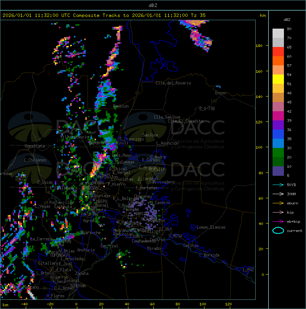306x309 pixels.
Task: Click the E_1-736 label
Action: pyautogui.click(x=207, y=109)
